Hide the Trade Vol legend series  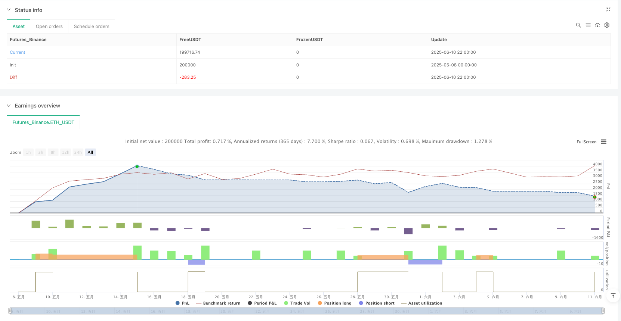pos(297,303)
